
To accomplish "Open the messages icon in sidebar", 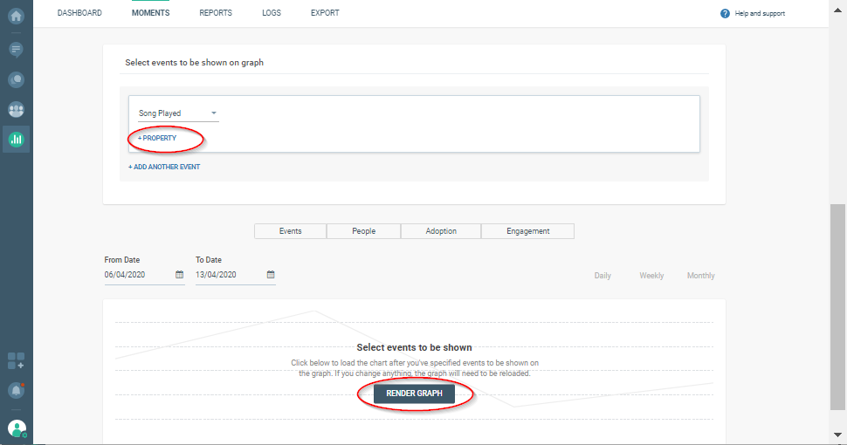I will [16, 49].
